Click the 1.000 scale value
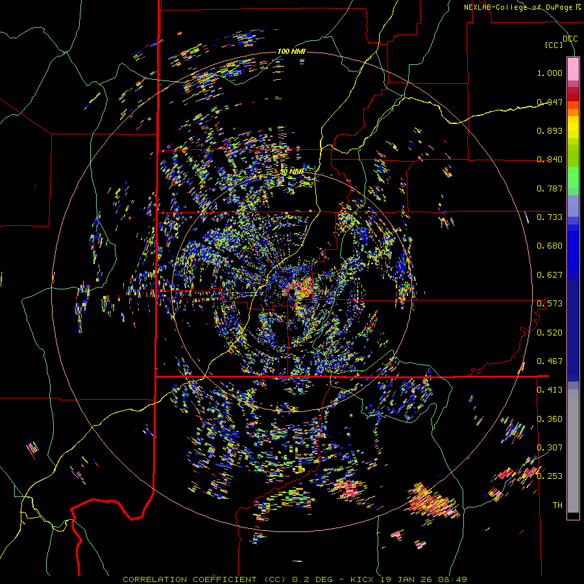The width and height of the screenshot is (584, 584). (550, 73)
